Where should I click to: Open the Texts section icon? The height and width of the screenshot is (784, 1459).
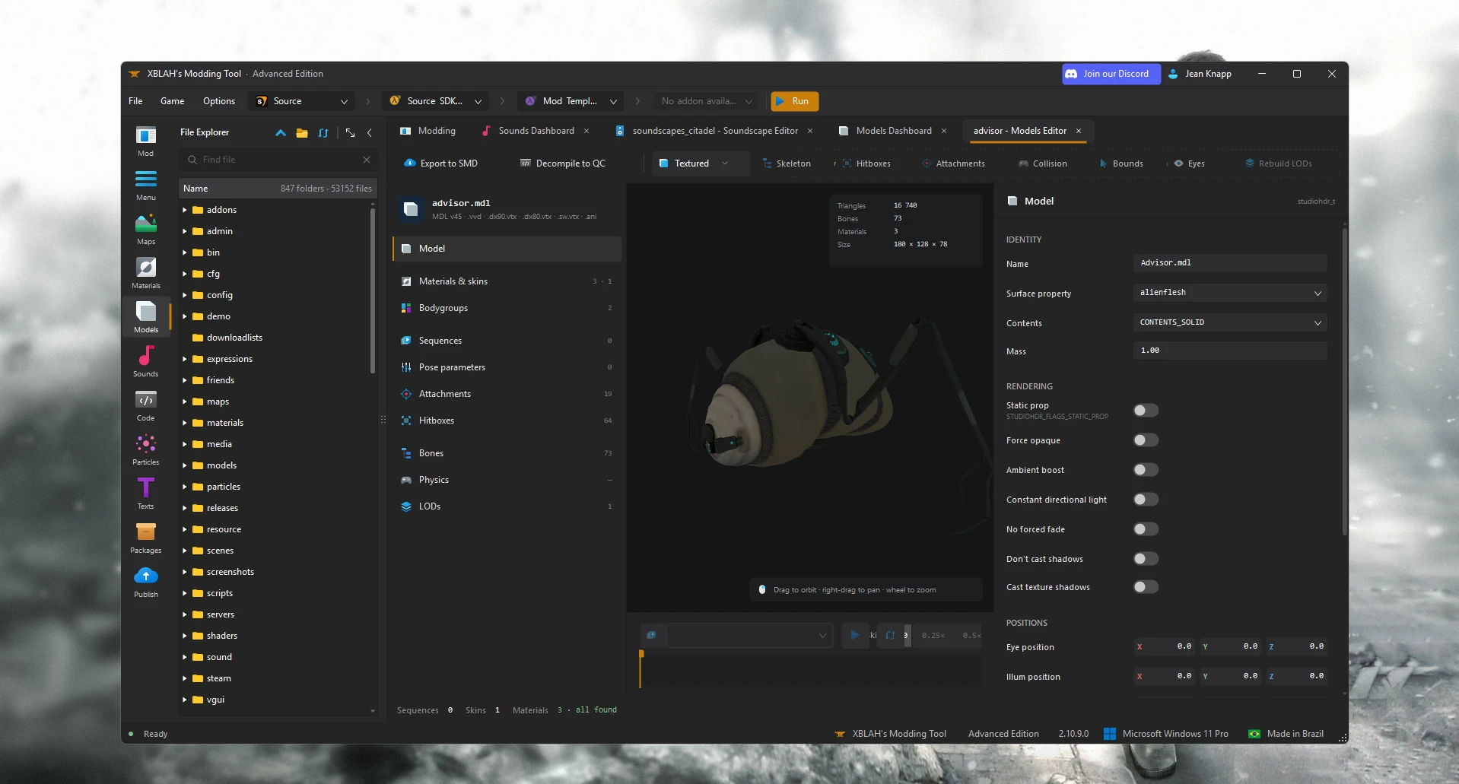[145, 494]
